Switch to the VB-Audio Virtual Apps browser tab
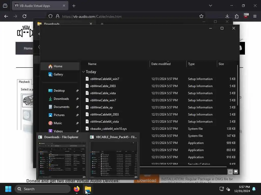This screenshot has width=261, height=195. click(40, 6)
